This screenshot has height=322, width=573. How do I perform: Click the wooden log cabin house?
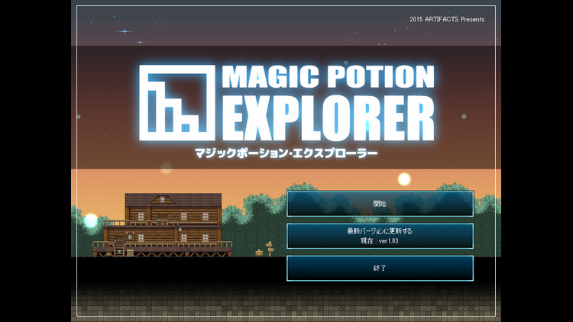(163, 225)
